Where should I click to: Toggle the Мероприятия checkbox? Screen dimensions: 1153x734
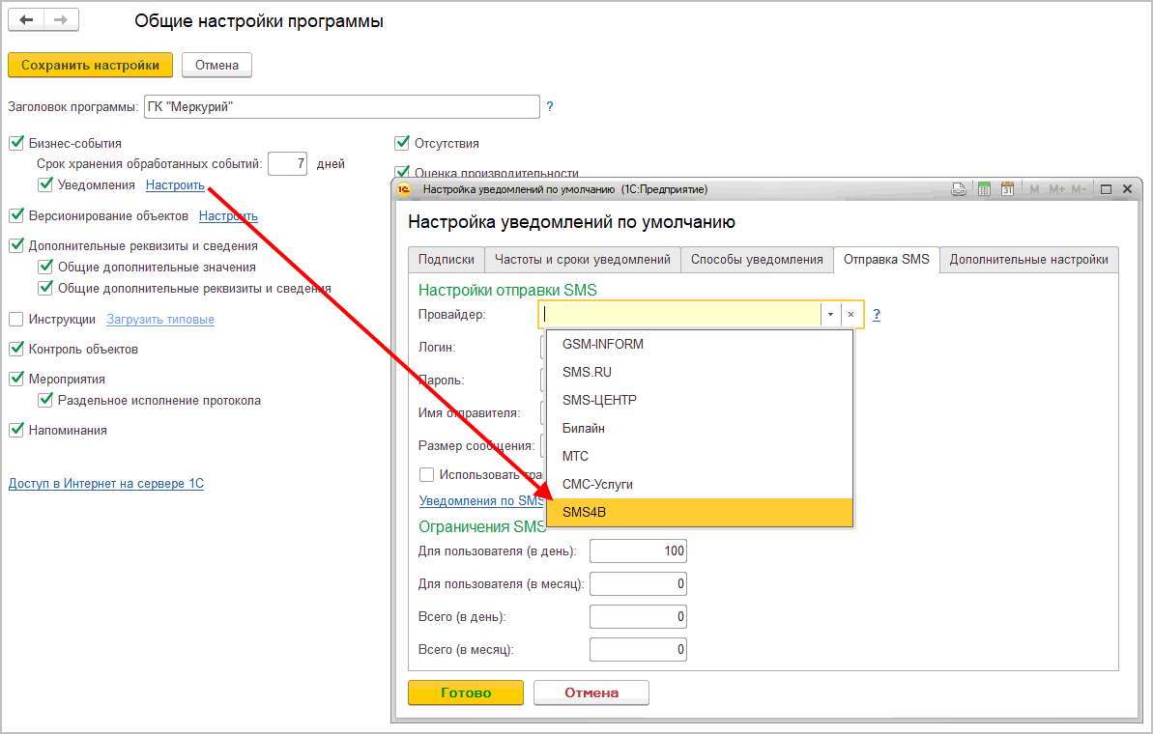[x=16, y=380]
